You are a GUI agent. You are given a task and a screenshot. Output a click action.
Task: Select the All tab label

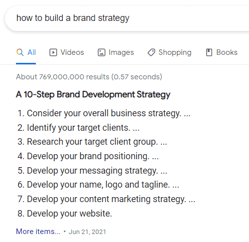pos(31,52)
